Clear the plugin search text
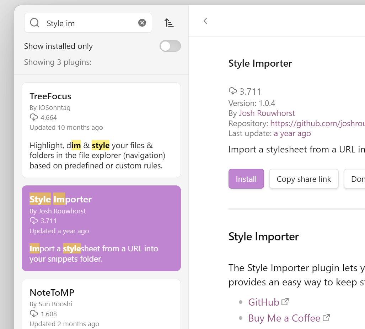This screenshot has height=329, width=365. tap(142, 23)
